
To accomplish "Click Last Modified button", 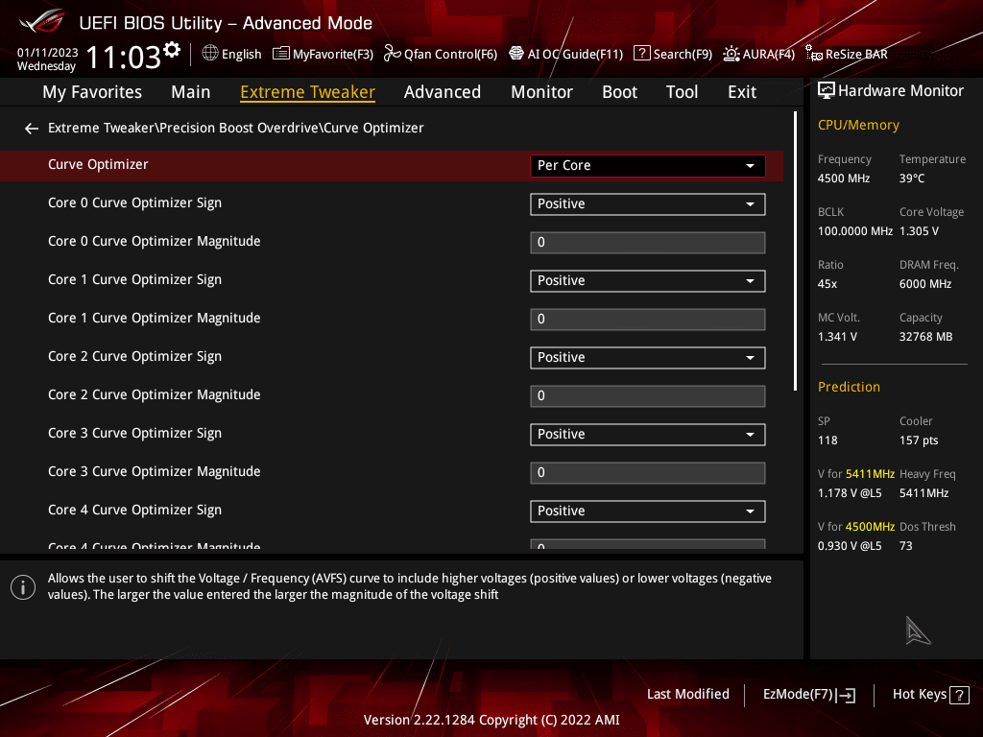I will tap(687, 695).
